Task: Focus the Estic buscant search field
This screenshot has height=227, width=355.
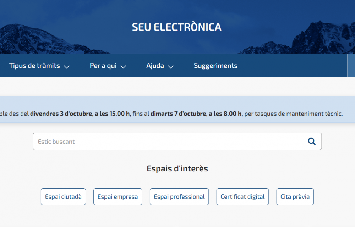Action: click(x=167, y=142)
